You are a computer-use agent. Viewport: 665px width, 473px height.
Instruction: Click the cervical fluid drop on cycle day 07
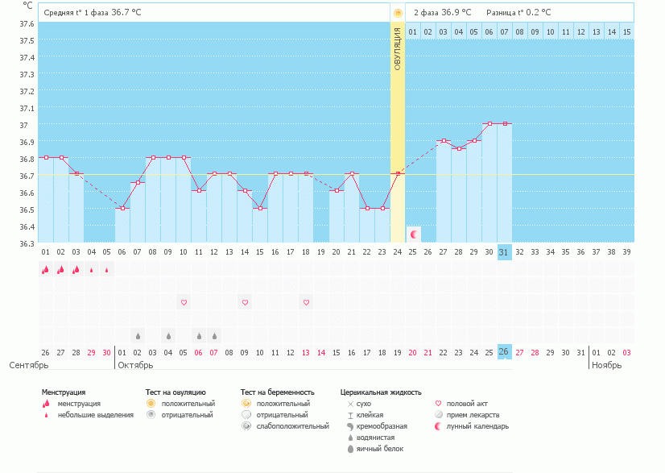(138, 335)
